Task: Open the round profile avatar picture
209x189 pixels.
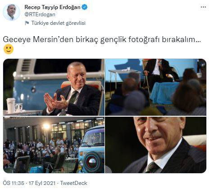Action: (x=11, y=12)
